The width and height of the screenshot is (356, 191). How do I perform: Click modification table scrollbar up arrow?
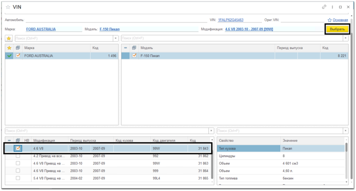(x=212, y=140)
